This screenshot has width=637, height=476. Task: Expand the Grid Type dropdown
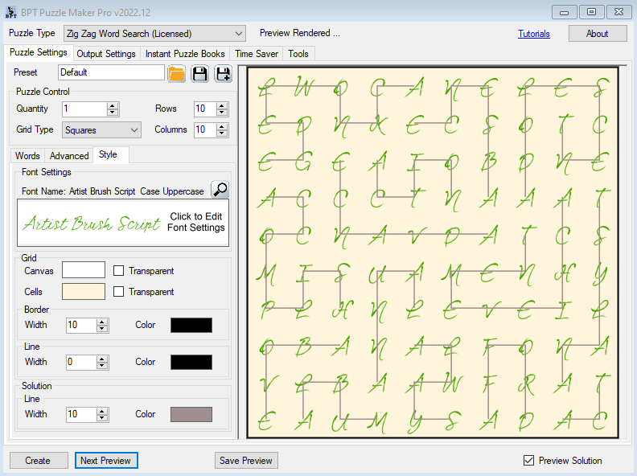[134, 129]
